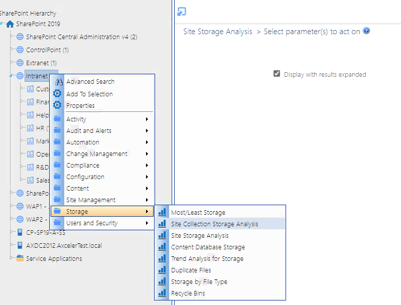Click the chart icon for Recycle Bins
The image size is (401, 305).
pos(162,293)
